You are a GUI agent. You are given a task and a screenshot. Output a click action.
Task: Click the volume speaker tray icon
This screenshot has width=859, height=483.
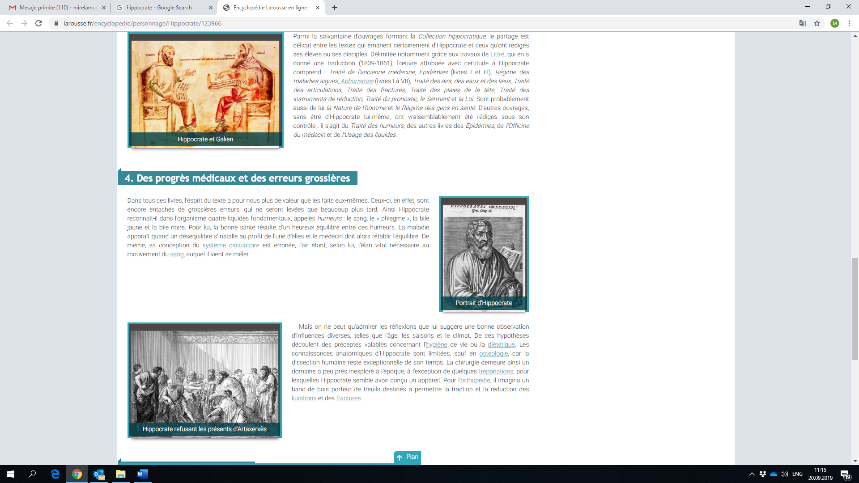coord(784,474)
